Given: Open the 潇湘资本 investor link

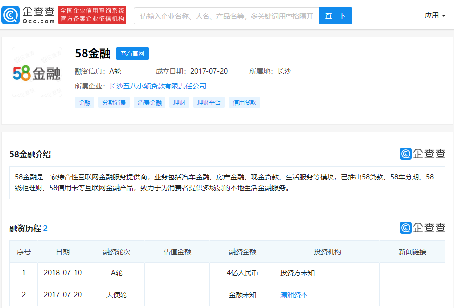Looking at the screenshot, I should point(294,295).
